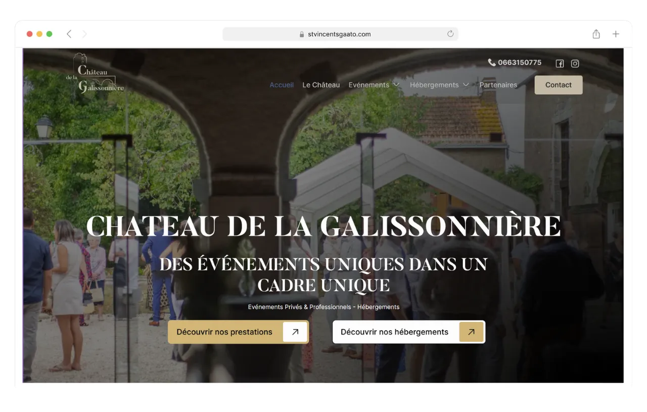
Task: Click the Contact button
Action: [x=559, y=85]
